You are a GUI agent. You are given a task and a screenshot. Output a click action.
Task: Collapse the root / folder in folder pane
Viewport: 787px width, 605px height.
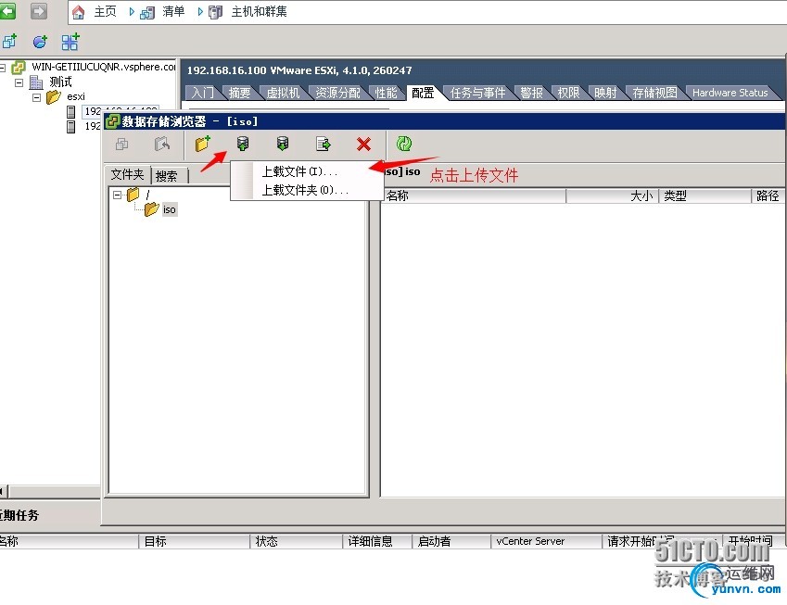click(117, 195)
